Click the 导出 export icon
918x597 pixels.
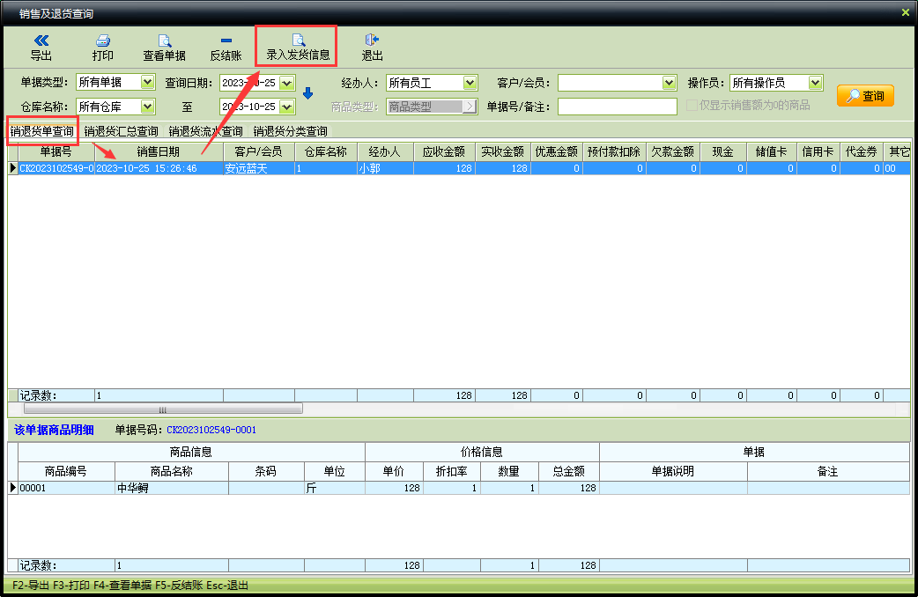(41, 41)
